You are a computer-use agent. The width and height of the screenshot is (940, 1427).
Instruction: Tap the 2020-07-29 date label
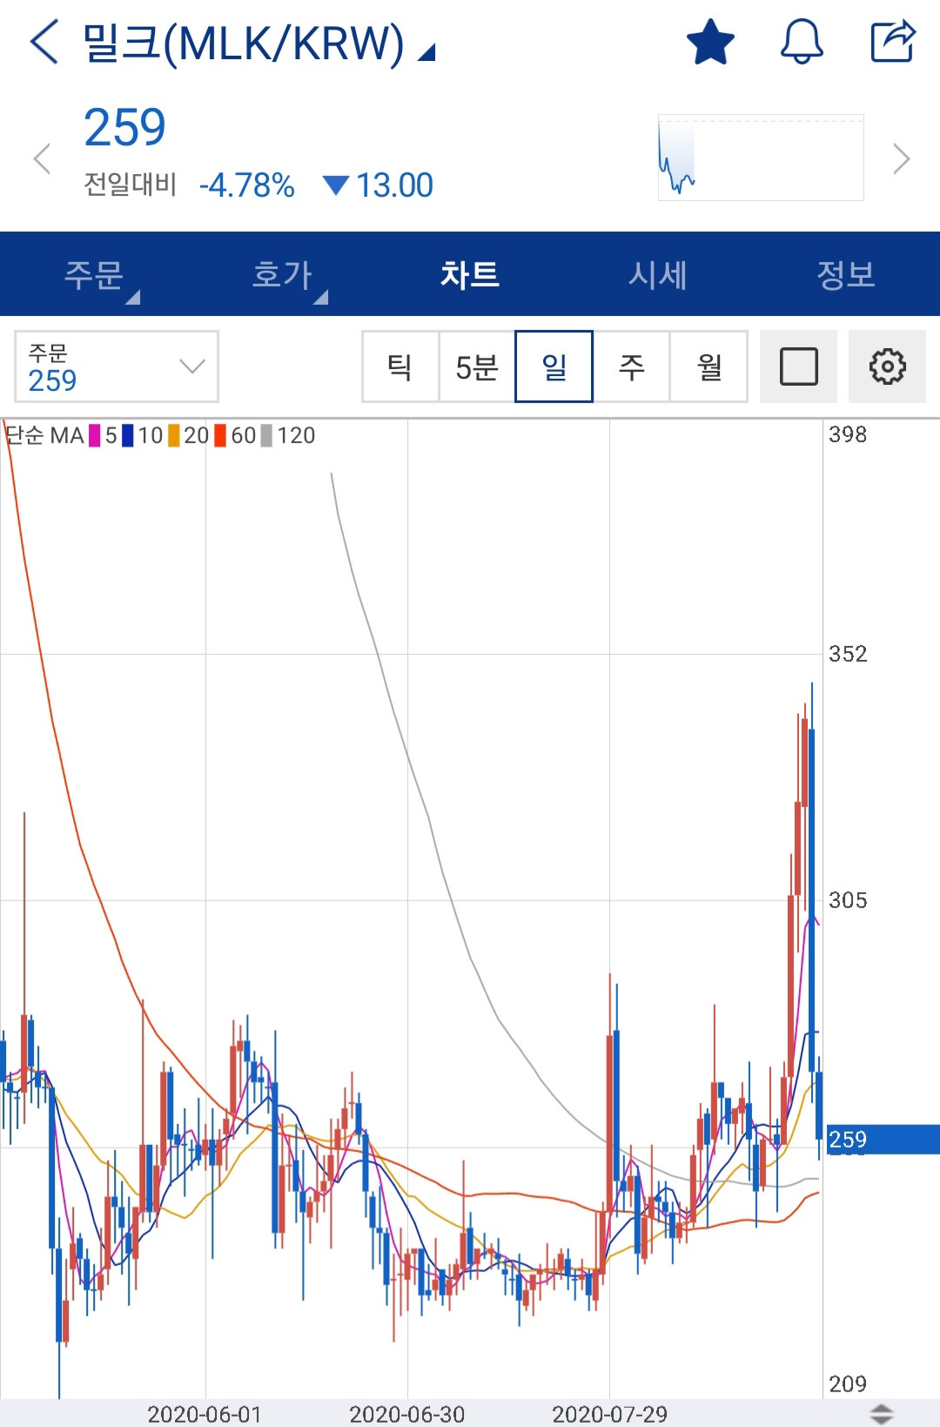pos(610,1414)
